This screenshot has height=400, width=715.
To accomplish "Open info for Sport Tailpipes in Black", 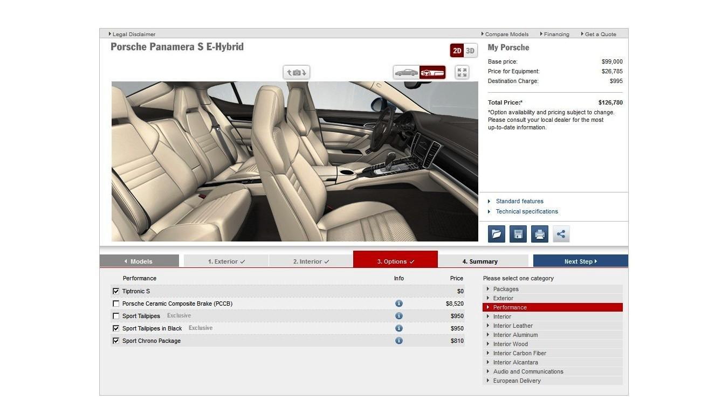I will [399, 328].
